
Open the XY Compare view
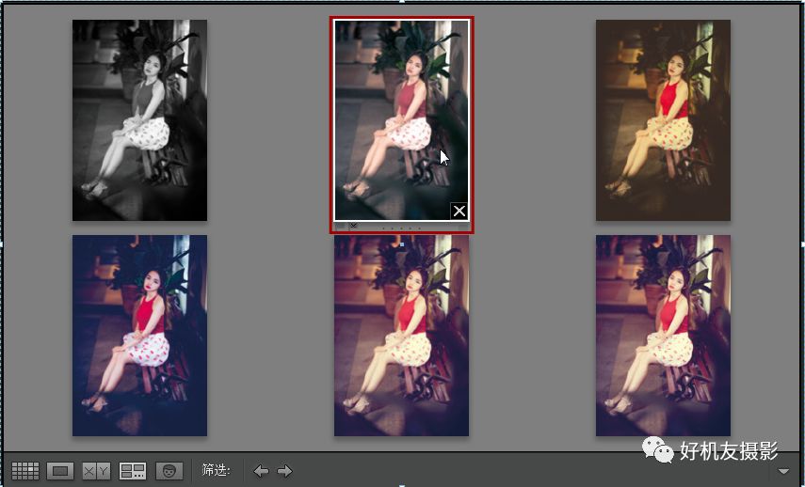96,471
